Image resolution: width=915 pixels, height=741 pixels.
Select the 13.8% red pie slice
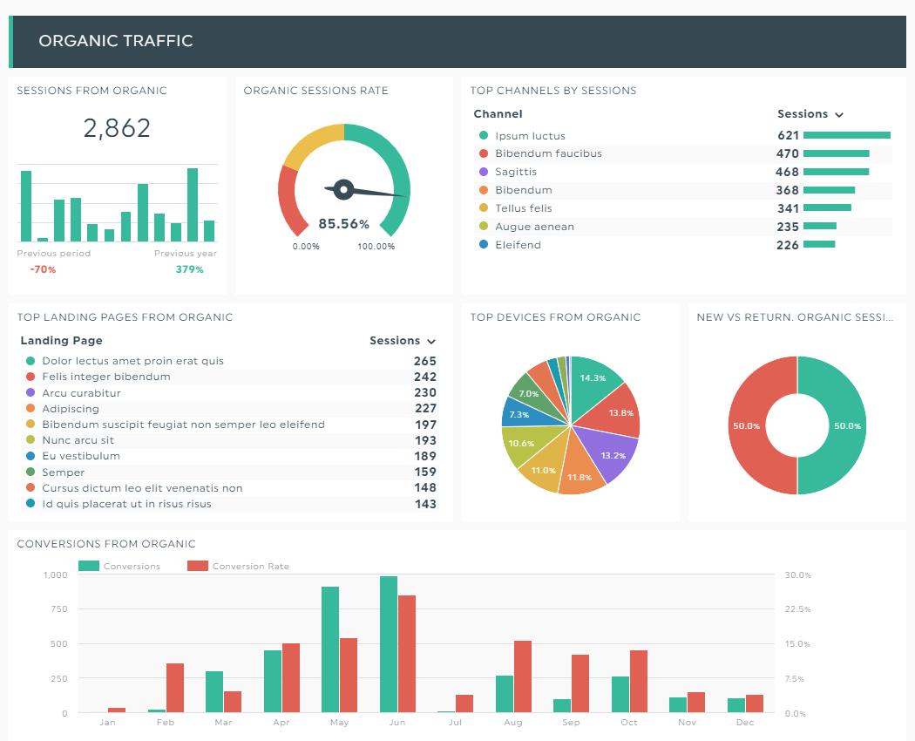[616, 414]
